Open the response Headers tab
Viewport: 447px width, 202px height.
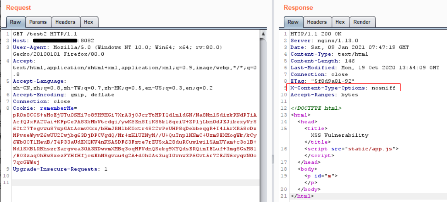coord(317,22)
